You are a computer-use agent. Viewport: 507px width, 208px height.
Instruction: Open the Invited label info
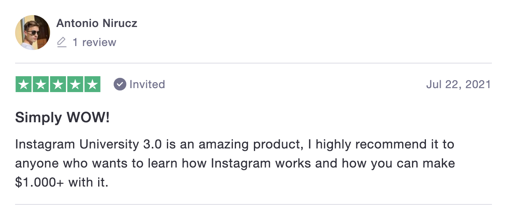[x=139, y=84]
